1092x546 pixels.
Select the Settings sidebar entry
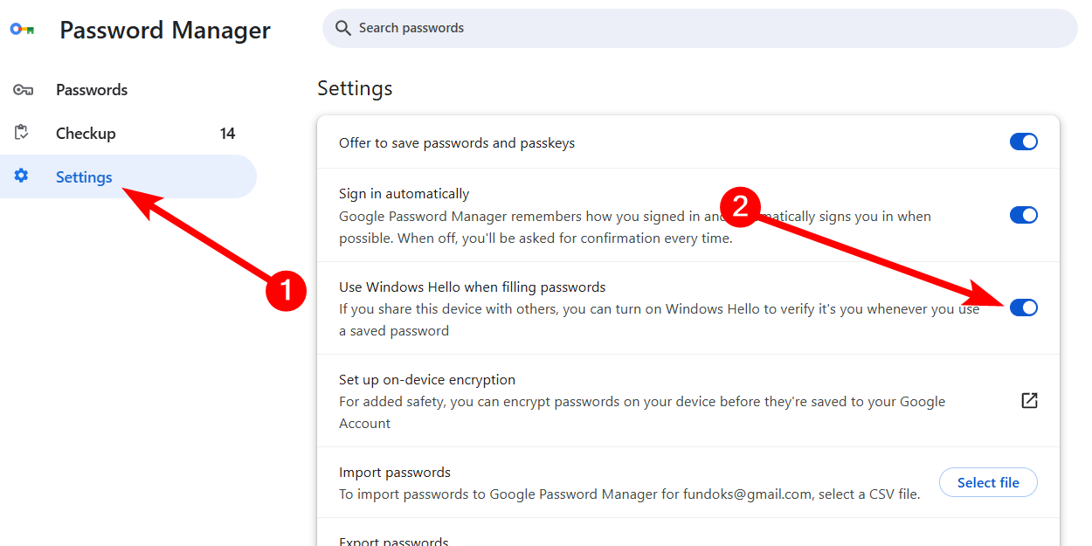[x=83, y=176]
